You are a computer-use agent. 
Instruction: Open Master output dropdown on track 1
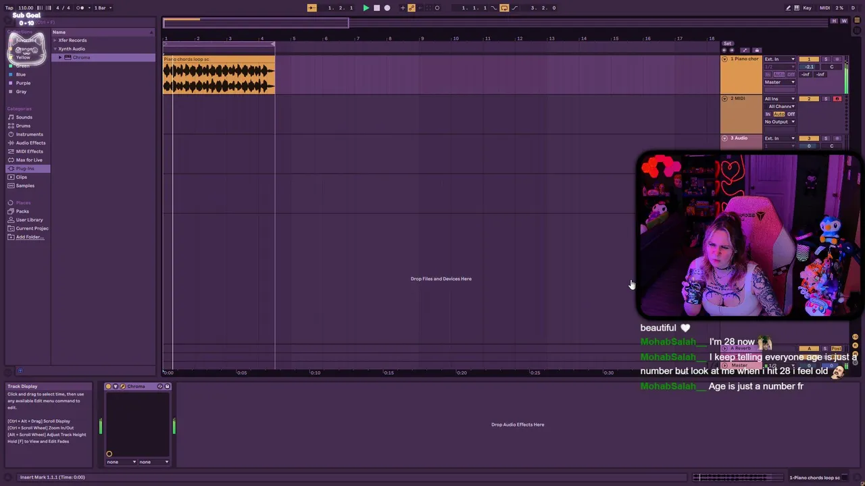(x=780, y=82)
